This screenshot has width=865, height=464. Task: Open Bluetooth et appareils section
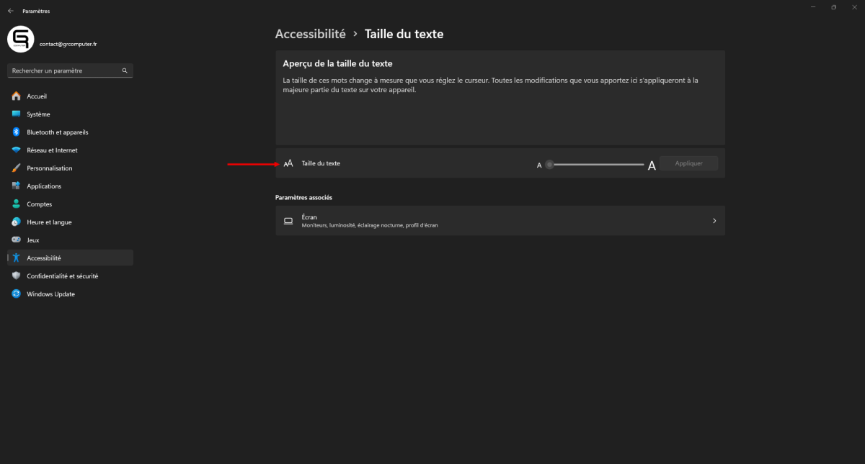pyautogui.click(x=70, y=132)
